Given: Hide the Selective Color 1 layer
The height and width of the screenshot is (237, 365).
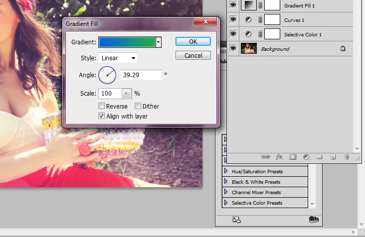Looking at the screenshot, I should point(233,34).
